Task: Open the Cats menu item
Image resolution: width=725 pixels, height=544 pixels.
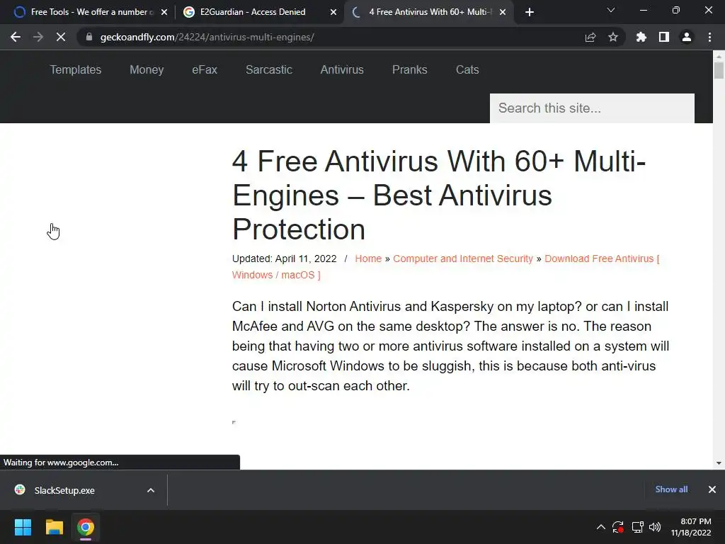Action: click(467, 70)
